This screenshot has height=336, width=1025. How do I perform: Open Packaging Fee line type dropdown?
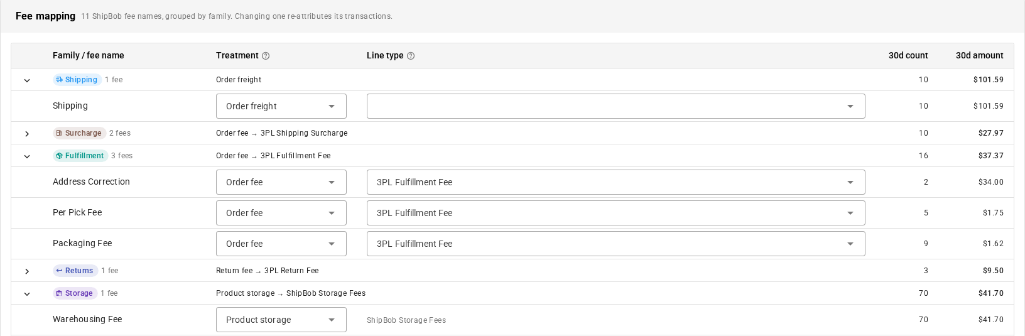coord(616,244)
